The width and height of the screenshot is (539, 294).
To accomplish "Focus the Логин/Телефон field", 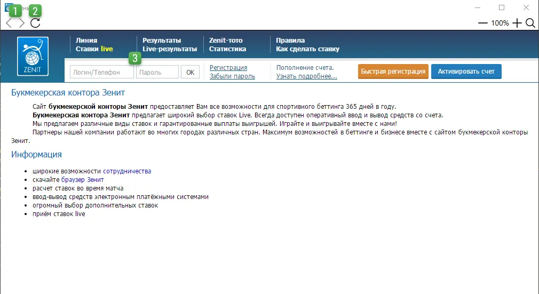I will pos(102,72).
